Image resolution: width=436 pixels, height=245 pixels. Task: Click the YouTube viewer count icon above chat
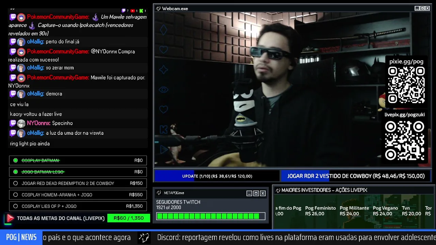[133, 11]
